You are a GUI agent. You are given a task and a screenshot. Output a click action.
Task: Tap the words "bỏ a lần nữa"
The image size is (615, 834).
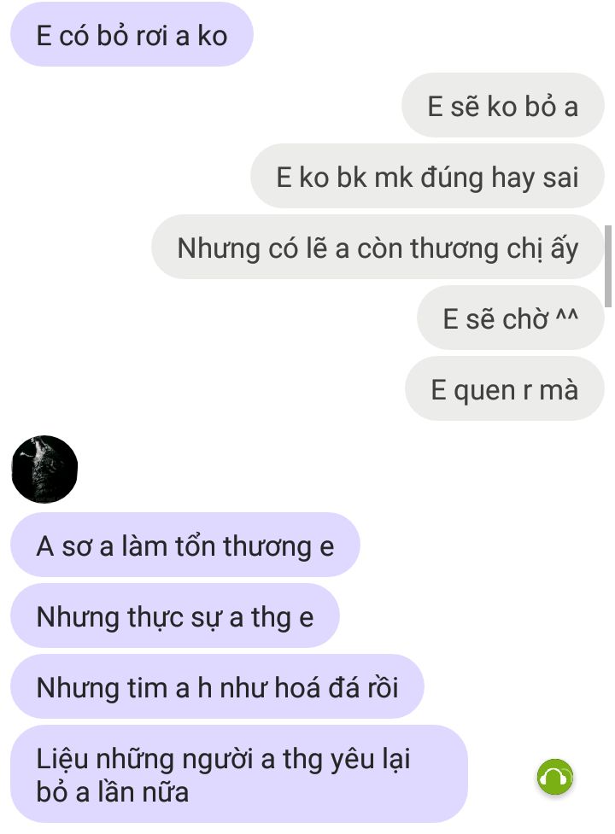[112, 792]
